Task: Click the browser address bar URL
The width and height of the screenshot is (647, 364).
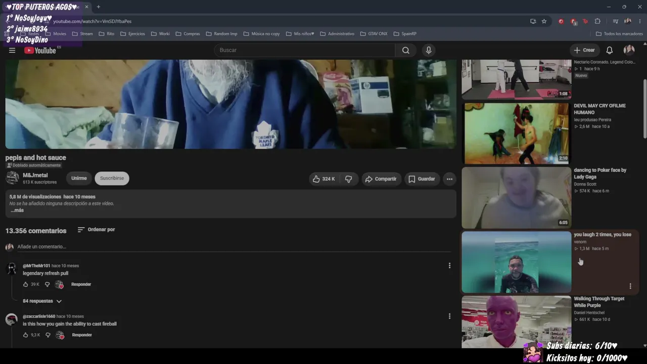Action: (92, 21)
